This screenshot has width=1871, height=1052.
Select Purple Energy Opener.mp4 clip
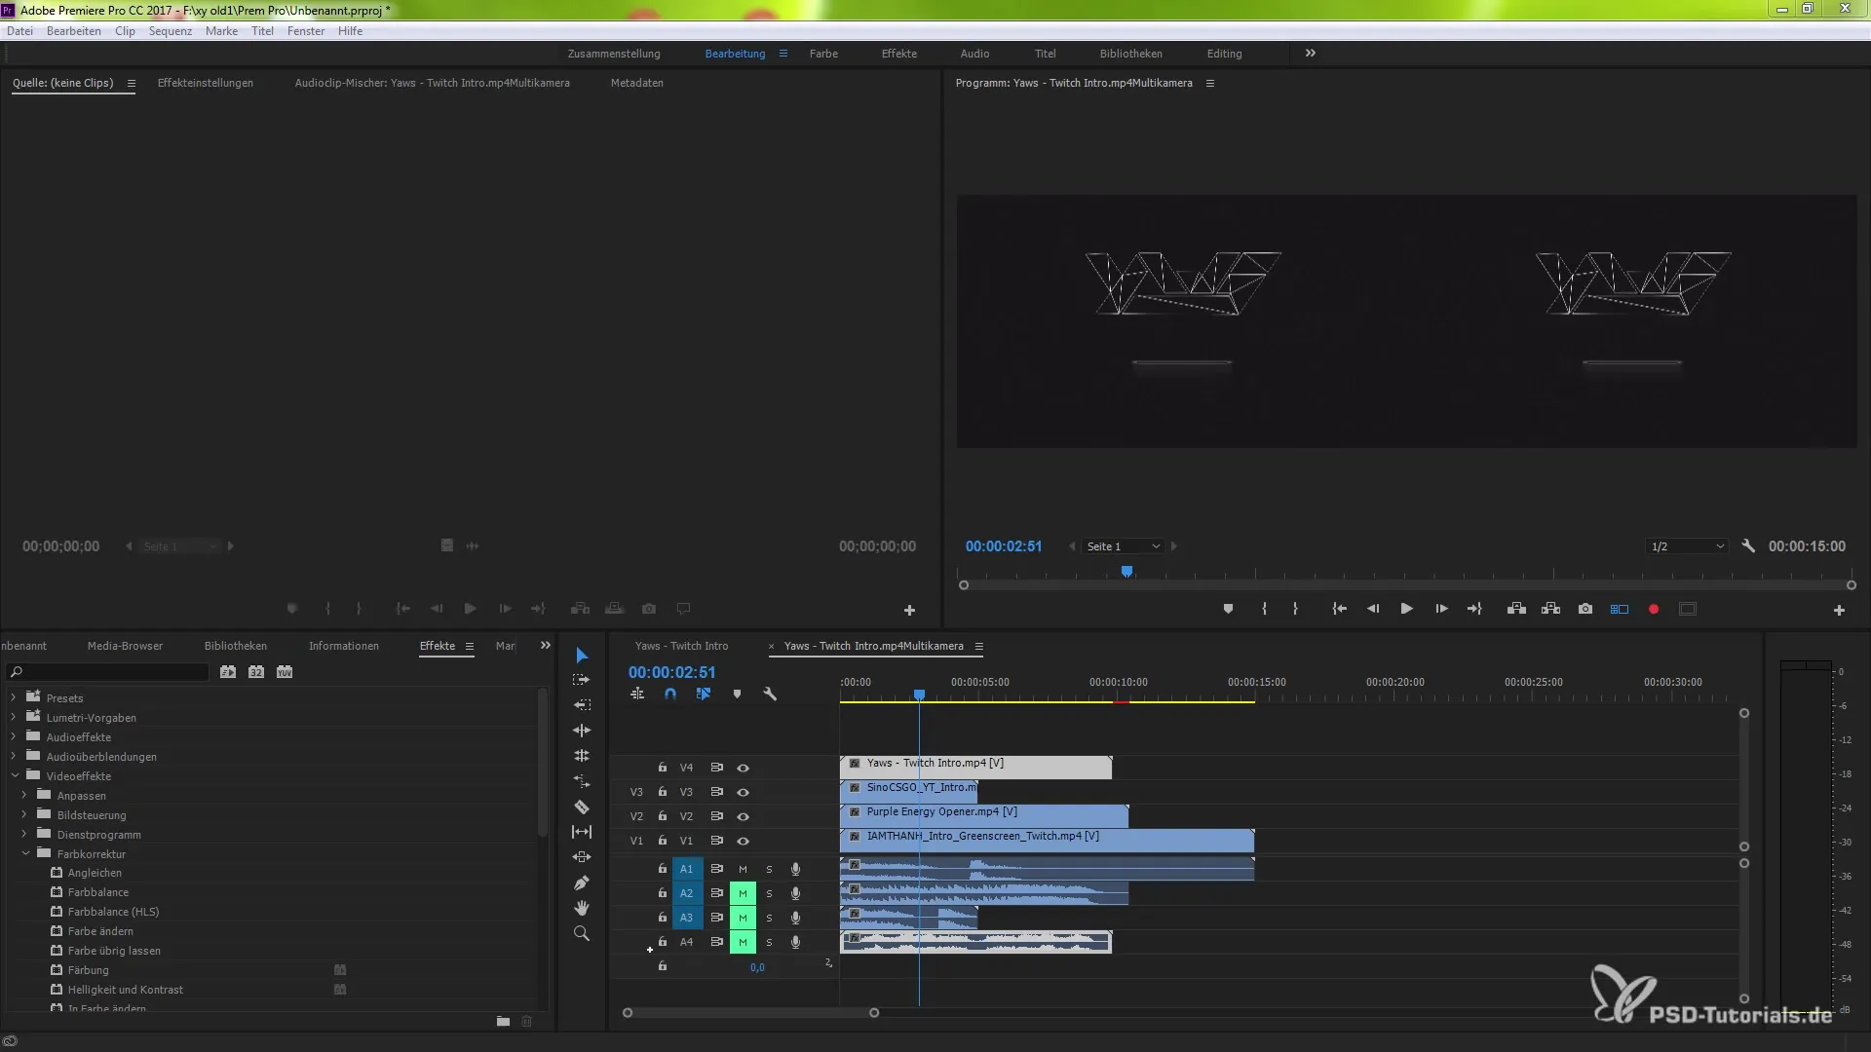click(x=984, y=816)
